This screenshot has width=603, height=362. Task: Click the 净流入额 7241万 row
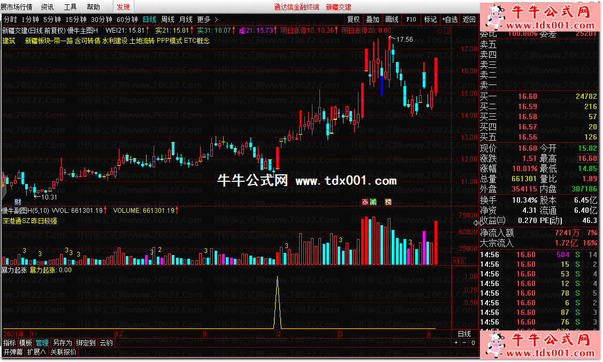tap(538, 233)
